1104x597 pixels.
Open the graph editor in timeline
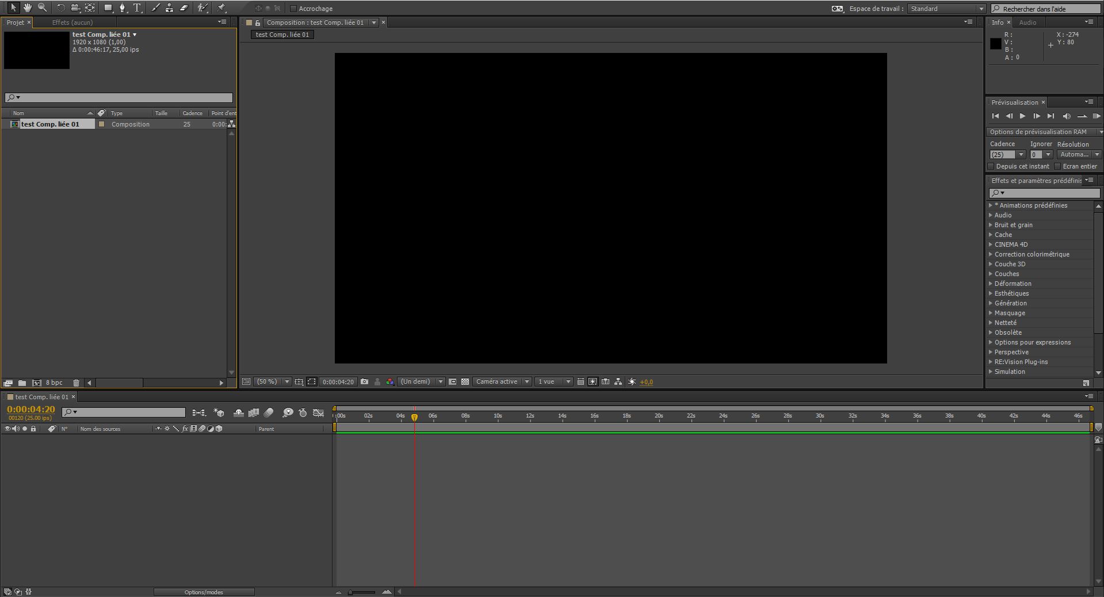coord(318,413)
